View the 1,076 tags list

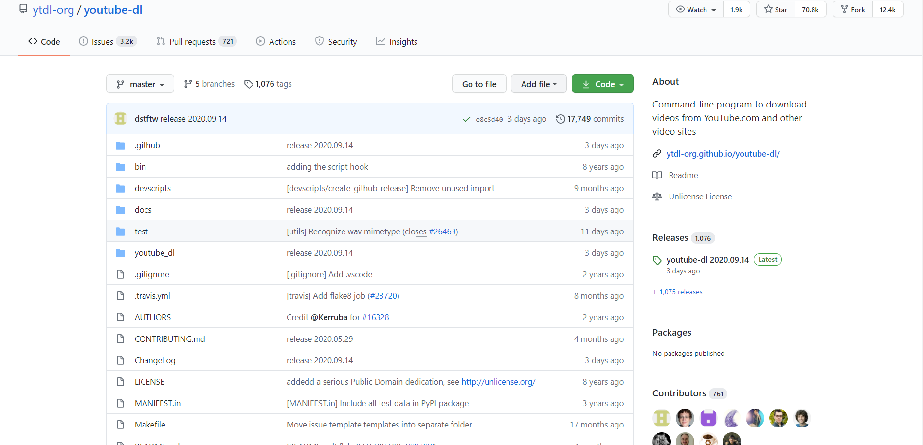click(268, 84)
